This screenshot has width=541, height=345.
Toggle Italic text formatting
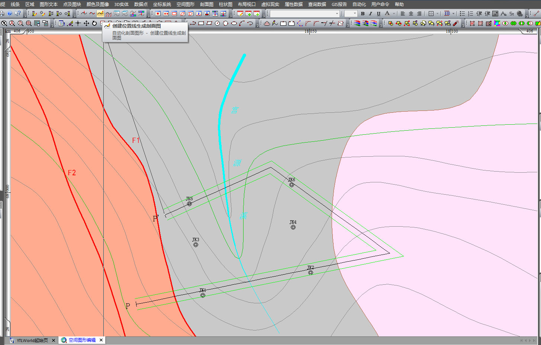[370, 13]
